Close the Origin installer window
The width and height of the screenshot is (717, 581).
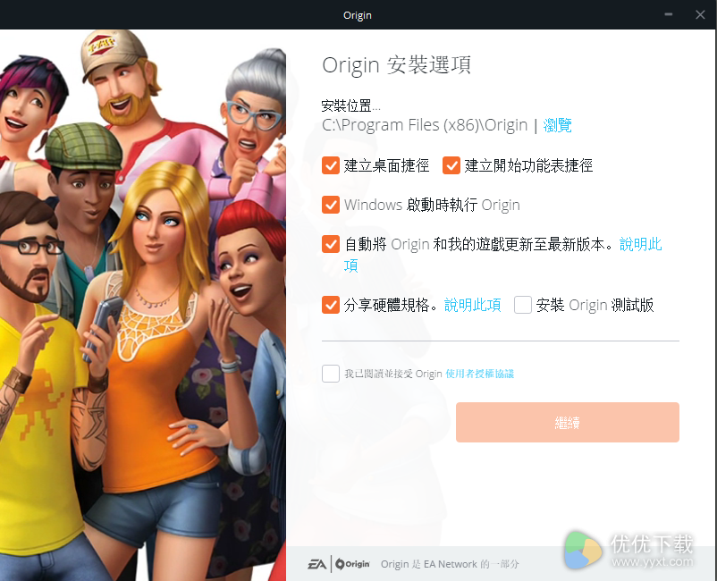pyautogui.click(x=700, y=14)
